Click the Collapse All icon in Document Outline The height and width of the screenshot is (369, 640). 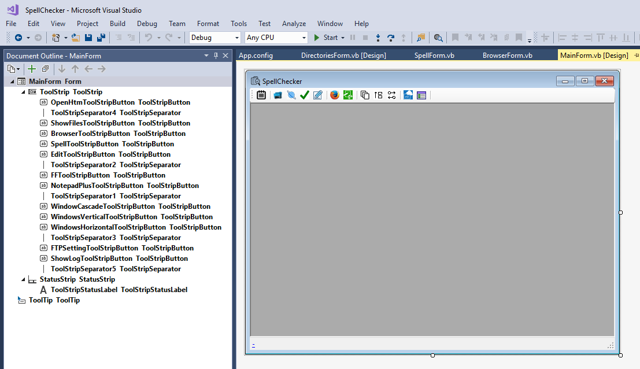pyautogui.click(x=45, y=69)
